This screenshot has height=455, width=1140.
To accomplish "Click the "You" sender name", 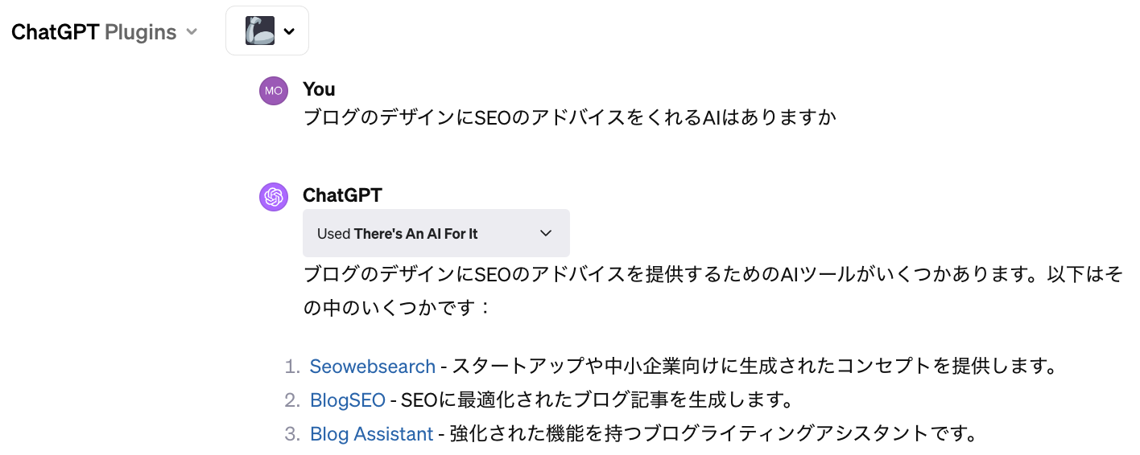I will pyautogui.click(x=319, y=89).
